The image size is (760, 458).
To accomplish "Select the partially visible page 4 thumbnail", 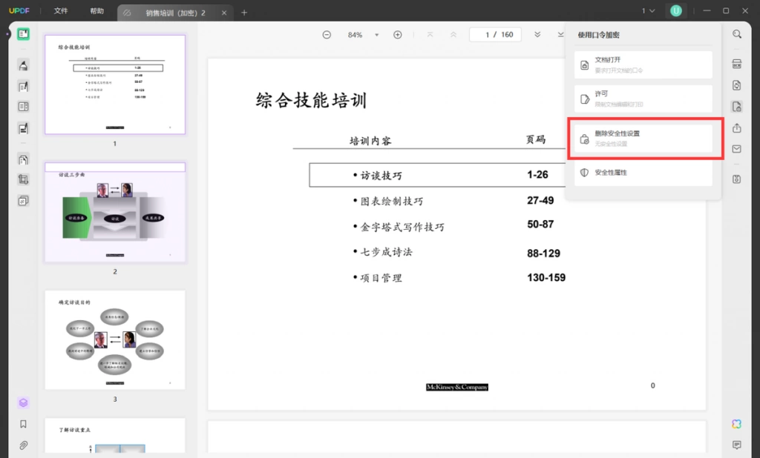I will 115,436.
